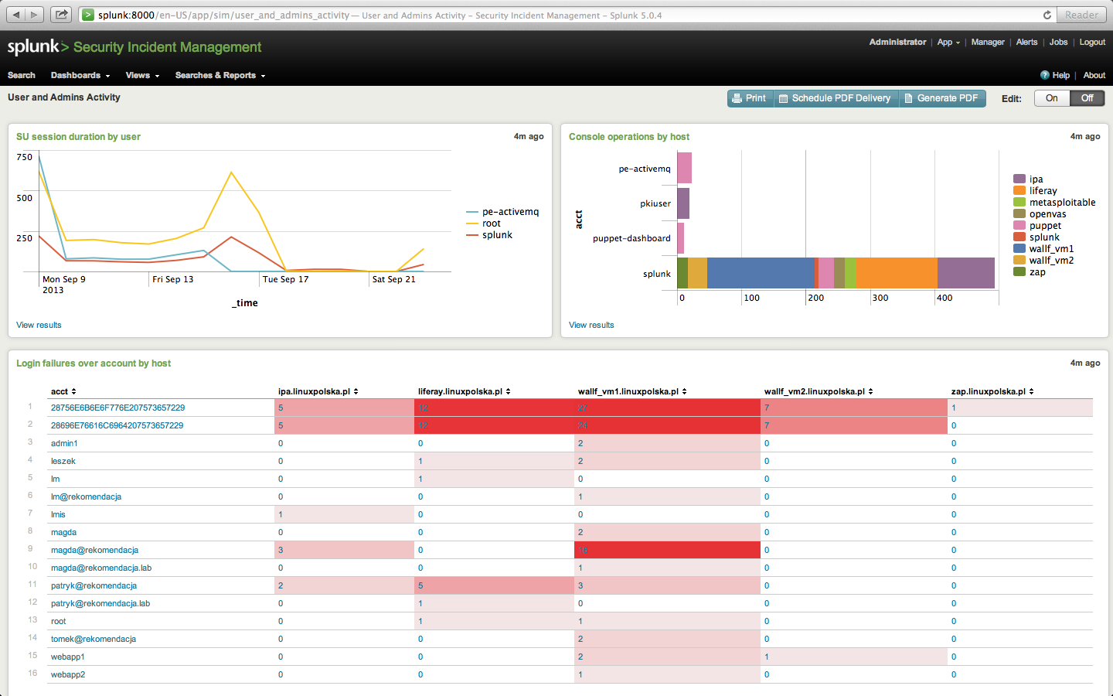Sort by wallf_vm1.linuxpolska.pl column

click(632, 391)
